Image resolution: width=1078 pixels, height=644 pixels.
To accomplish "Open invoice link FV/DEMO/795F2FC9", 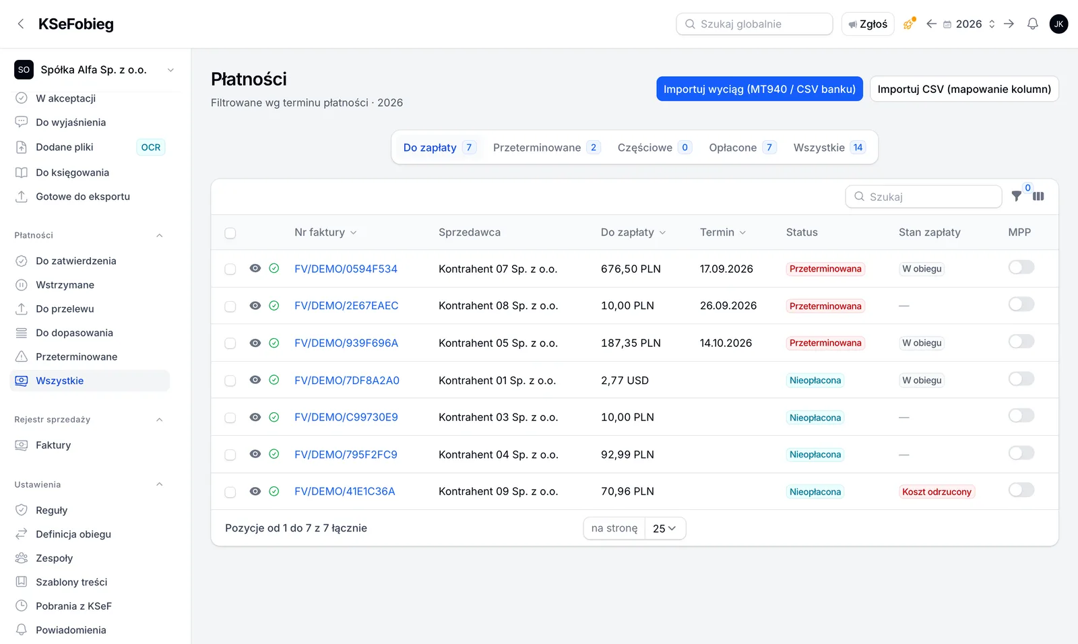I will tap(346, 455).
